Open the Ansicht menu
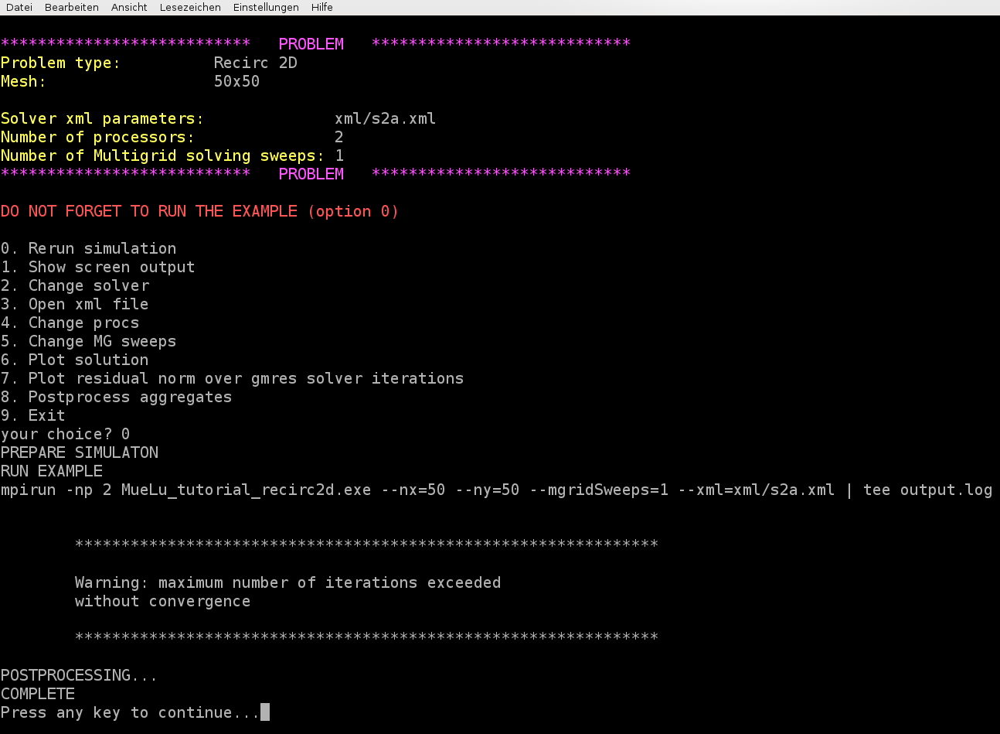Viewport: 1000px width, 734px height. click(129, 7)
